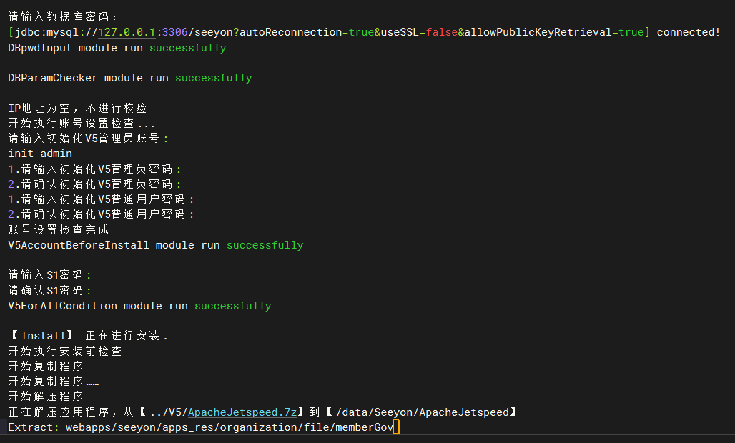Viewport: 735px width, 443px height.
Task: Click the 'Extract:' line with memberGov path
Action: (x=201, y=427)
